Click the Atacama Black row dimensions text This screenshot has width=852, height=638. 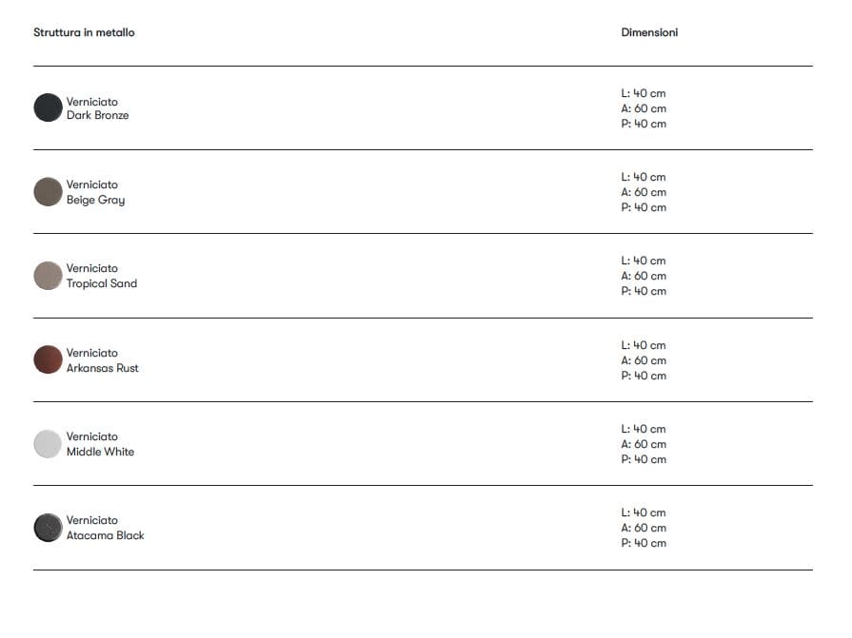point(644,528)
